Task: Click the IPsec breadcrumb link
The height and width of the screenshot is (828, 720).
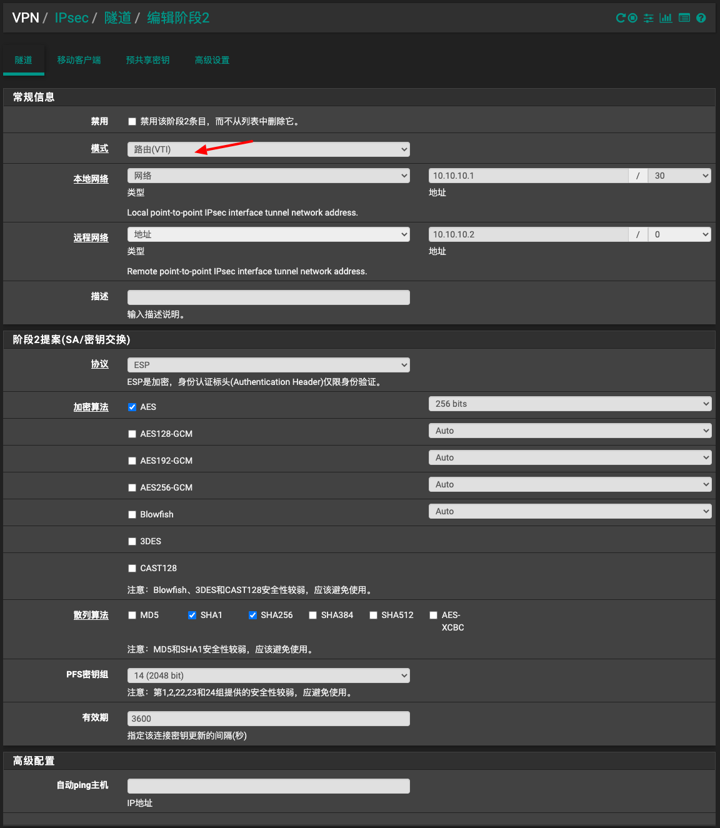Action: (x=71, y=17)
